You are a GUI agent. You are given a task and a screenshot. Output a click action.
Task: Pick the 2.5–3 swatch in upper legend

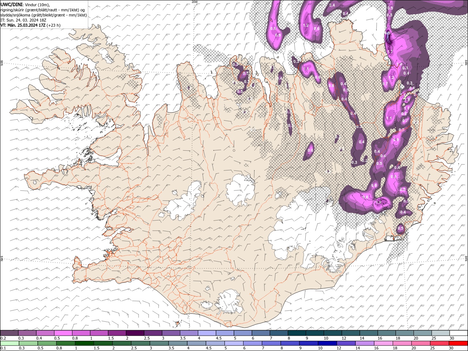152,333
